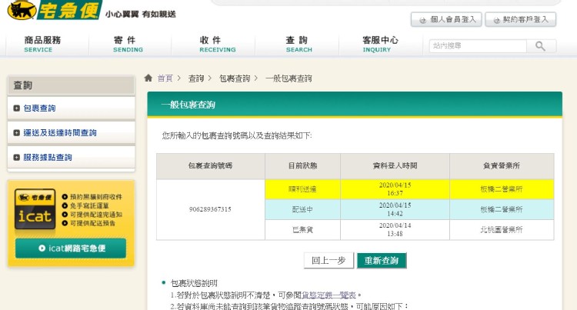The height and width of the screenshot is (310, 577).
Task: Click the 貨態定義一覽表 link
Action: [x=329, y=295]
